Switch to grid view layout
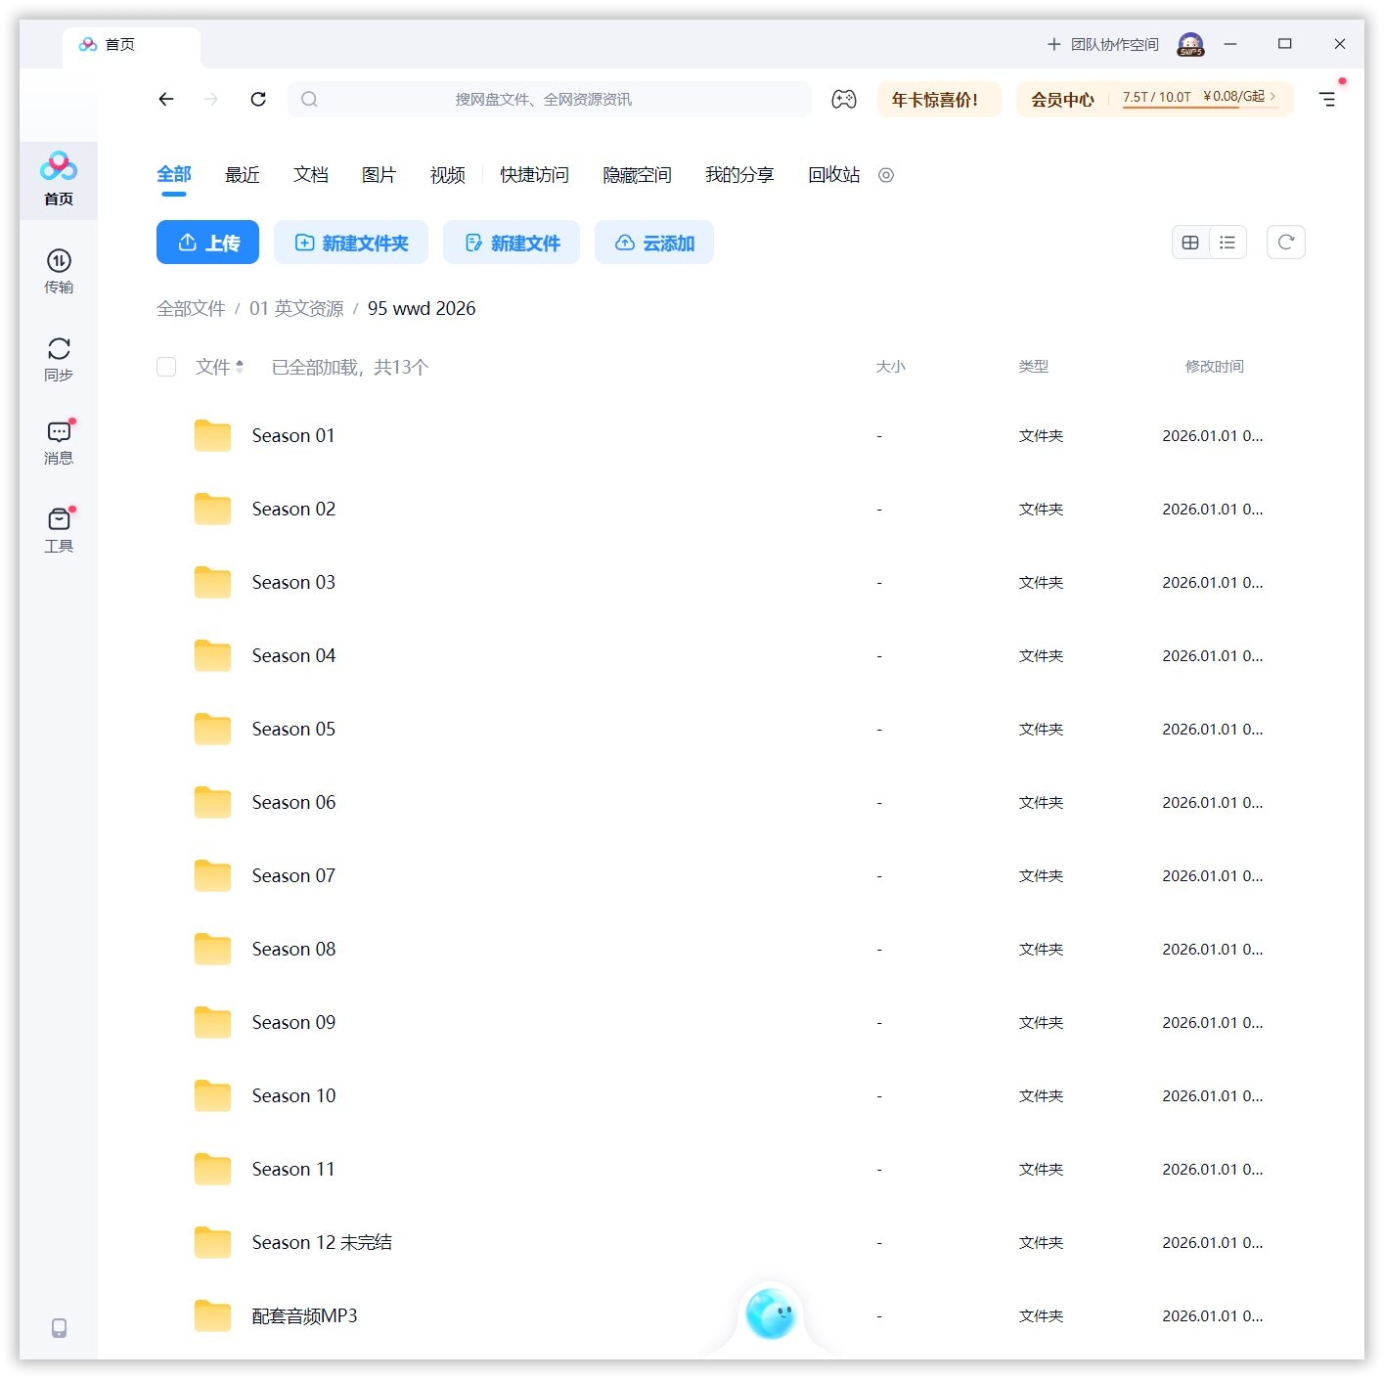 point(1190,243)
